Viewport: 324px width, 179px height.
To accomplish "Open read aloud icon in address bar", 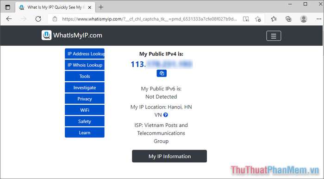I will pyautogui.click(x=246, y=19).
